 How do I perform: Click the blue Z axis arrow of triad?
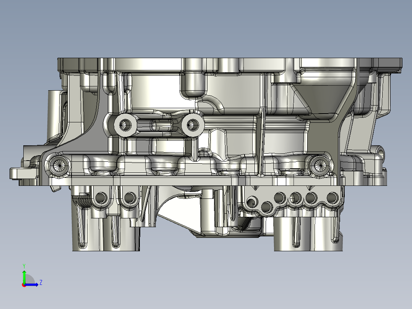coord(32,284)
